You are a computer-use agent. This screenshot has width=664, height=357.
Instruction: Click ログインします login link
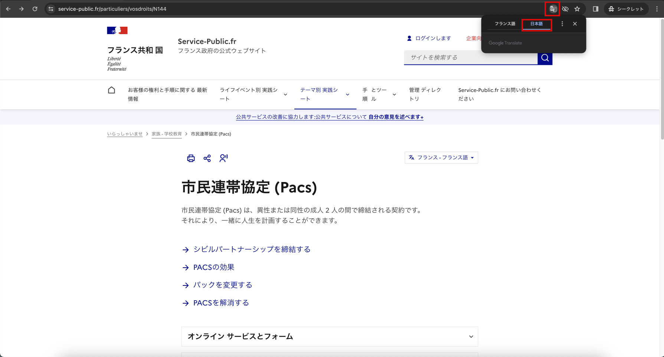[433, 38]
